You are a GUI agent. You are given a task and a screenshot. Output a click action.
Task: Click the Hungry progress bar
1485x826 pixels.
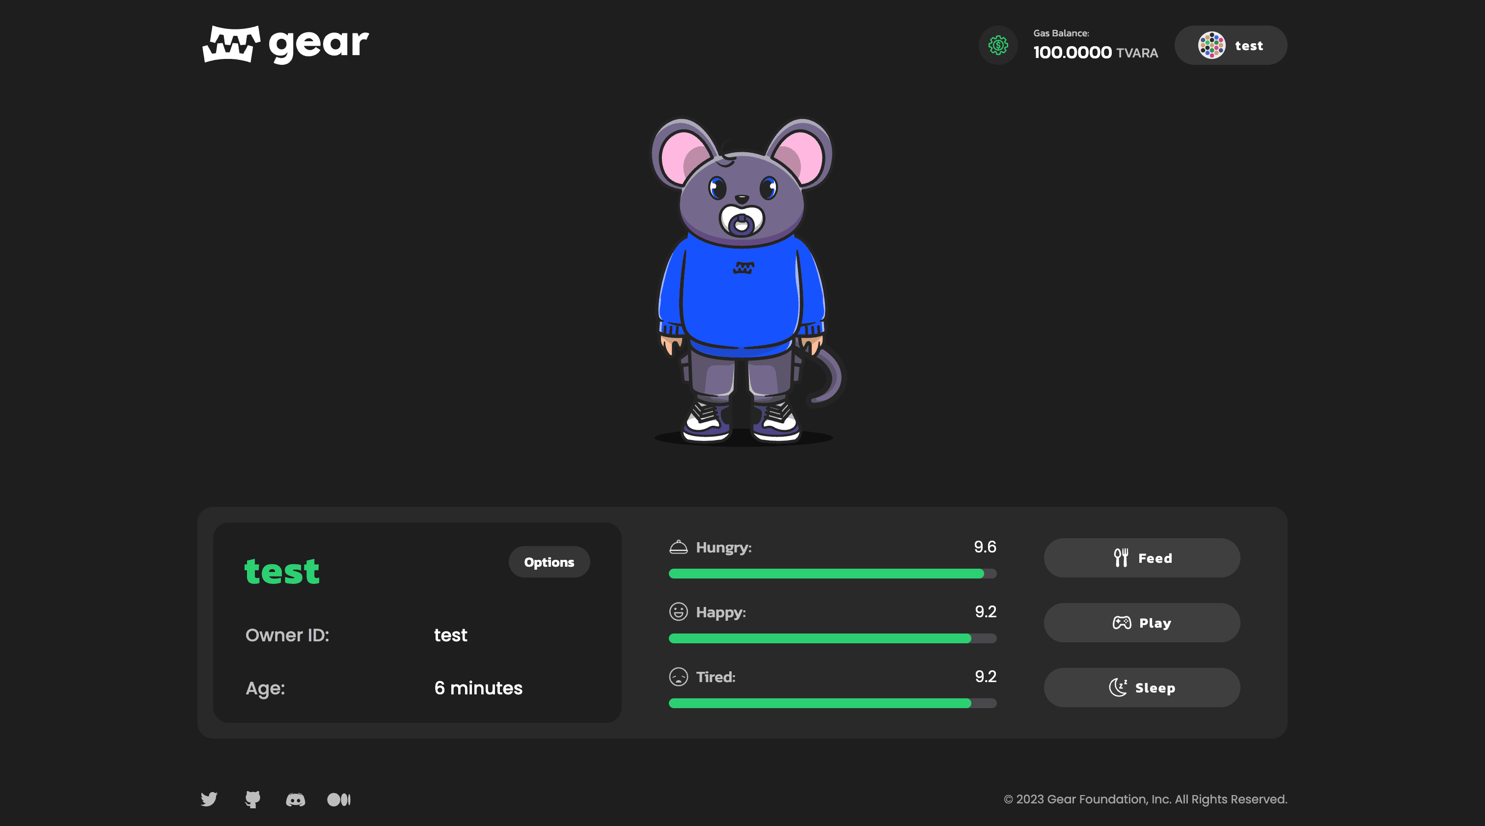(832, 574)
